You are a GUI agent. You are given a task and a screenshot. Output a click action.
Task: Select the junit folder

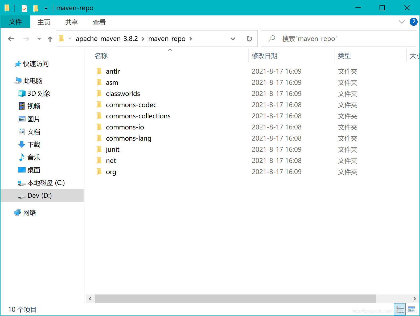(113, 149)
